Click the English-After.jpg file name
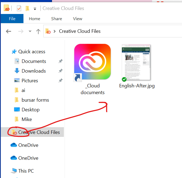 pos(137,86)
